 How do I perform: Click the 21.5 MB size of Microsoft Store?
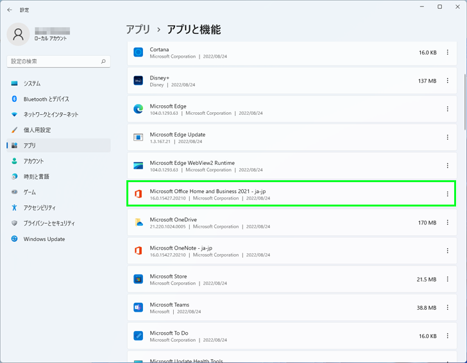pos(427,280)
